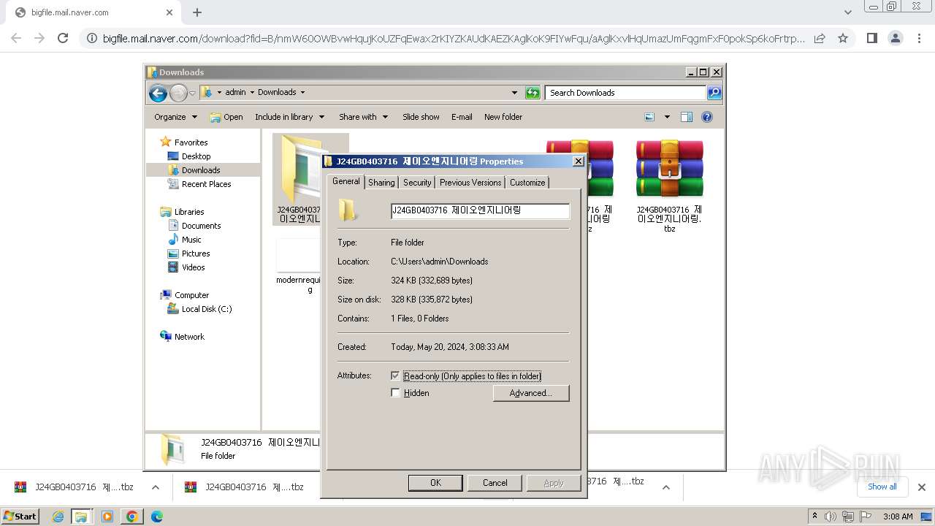Viewport: 935px width, 526px height.
Task: Open a new Chrome tab
Action: 197,12
